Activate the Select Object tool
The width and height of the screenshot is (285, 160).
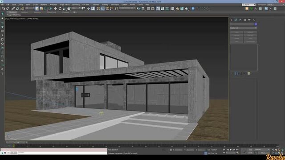[37, 8]
